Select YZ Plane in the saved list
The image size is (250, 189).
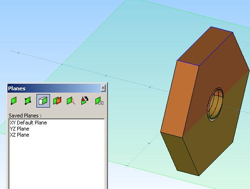coord(20,129)
